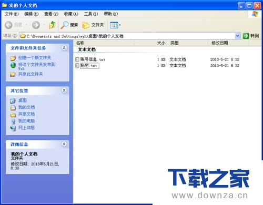263x205 pixels.
Task: Open 网上邻居 link
Action: 26,128
